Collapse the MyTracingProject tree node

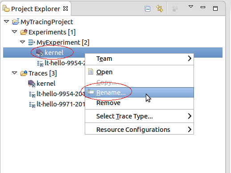pyautogui.click(x=6, y=21)
